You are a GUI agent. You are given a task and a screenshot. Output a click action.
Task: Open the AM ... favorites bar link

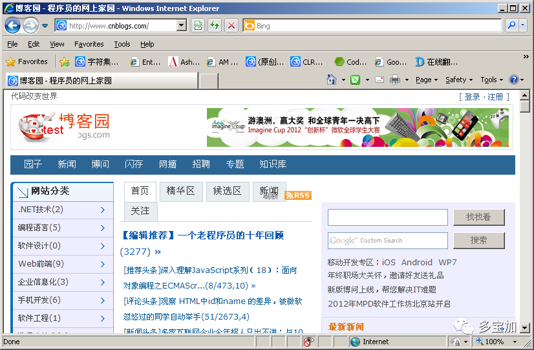222,61
